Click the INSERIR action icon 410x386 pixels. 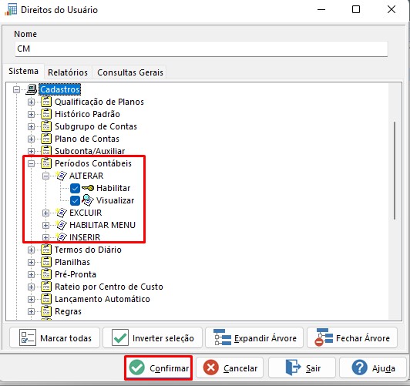pos(62,237)
